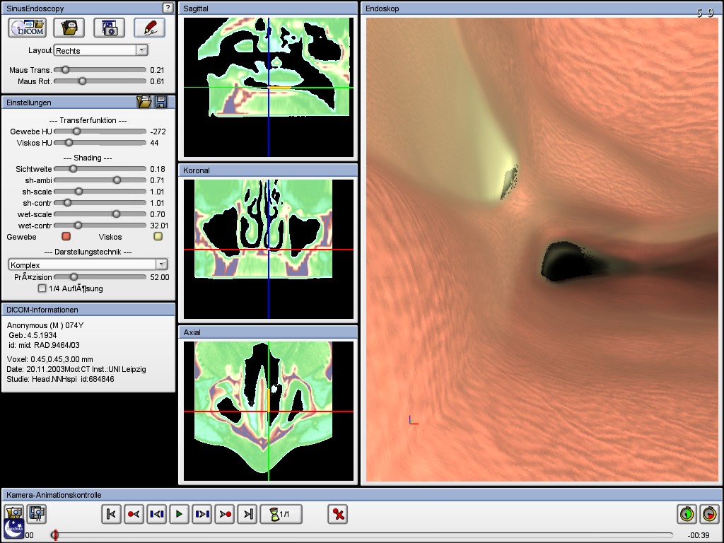724x543 pixels.
Task: Click the animation timeline position marker
Action: [x=54, y=535]
